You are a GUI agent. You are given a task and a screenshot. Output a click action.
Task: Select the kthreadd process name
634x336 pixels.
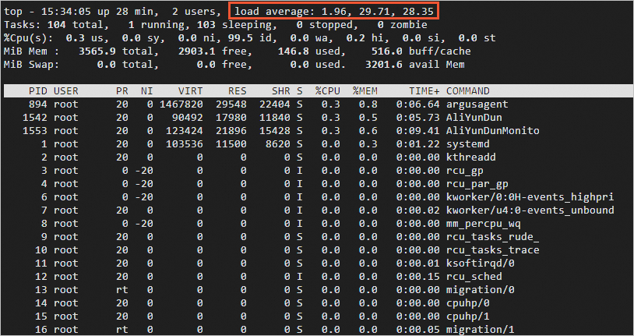coord(470,157)
